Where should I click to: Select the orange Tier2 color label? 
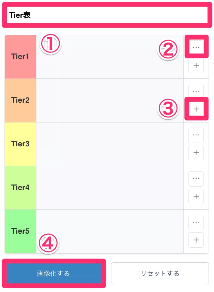pos(20,100)
